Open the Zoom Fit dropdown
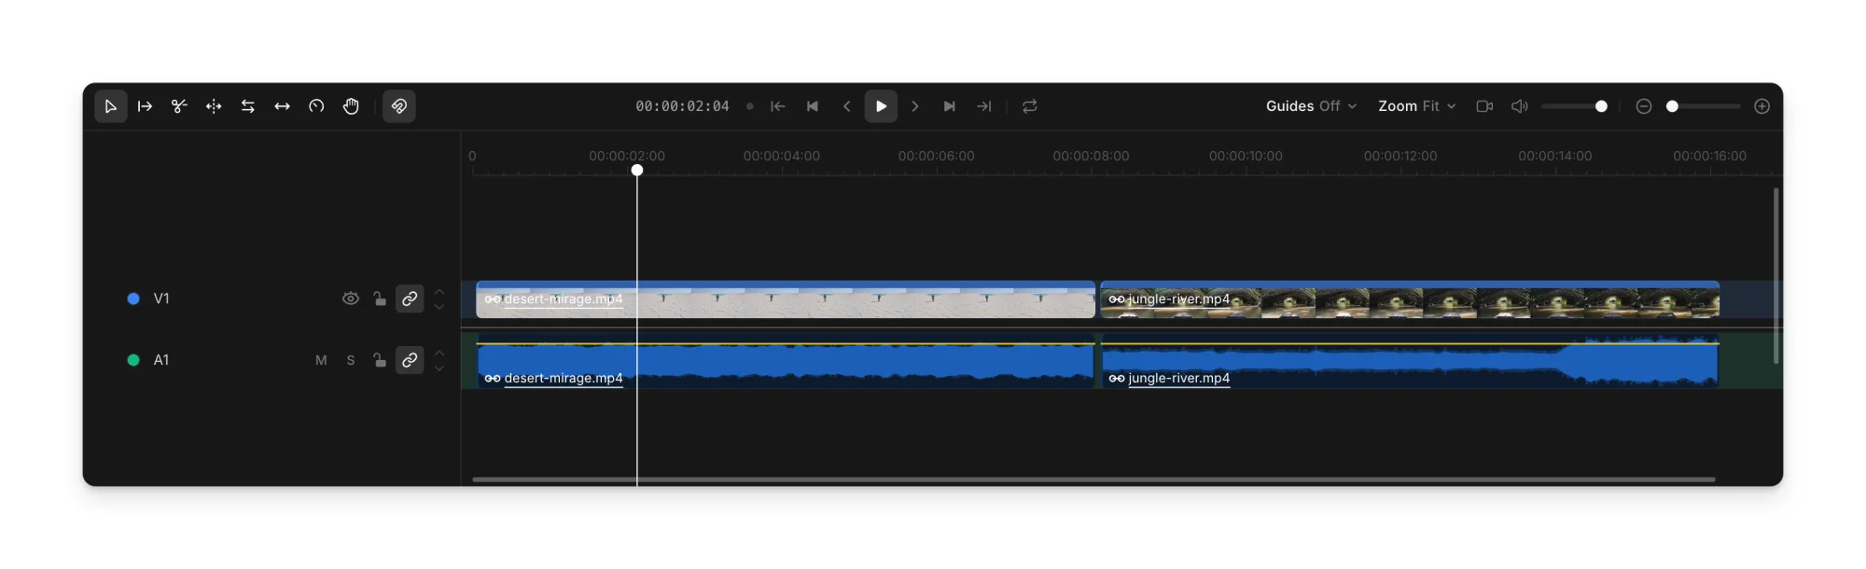The width and height of the screenshot is (1866, 569). tap(1417, 106)
